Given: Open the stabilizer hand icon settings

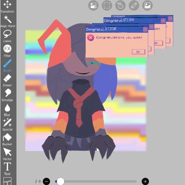Looking at the screenshot, I should tap(120, 5).
